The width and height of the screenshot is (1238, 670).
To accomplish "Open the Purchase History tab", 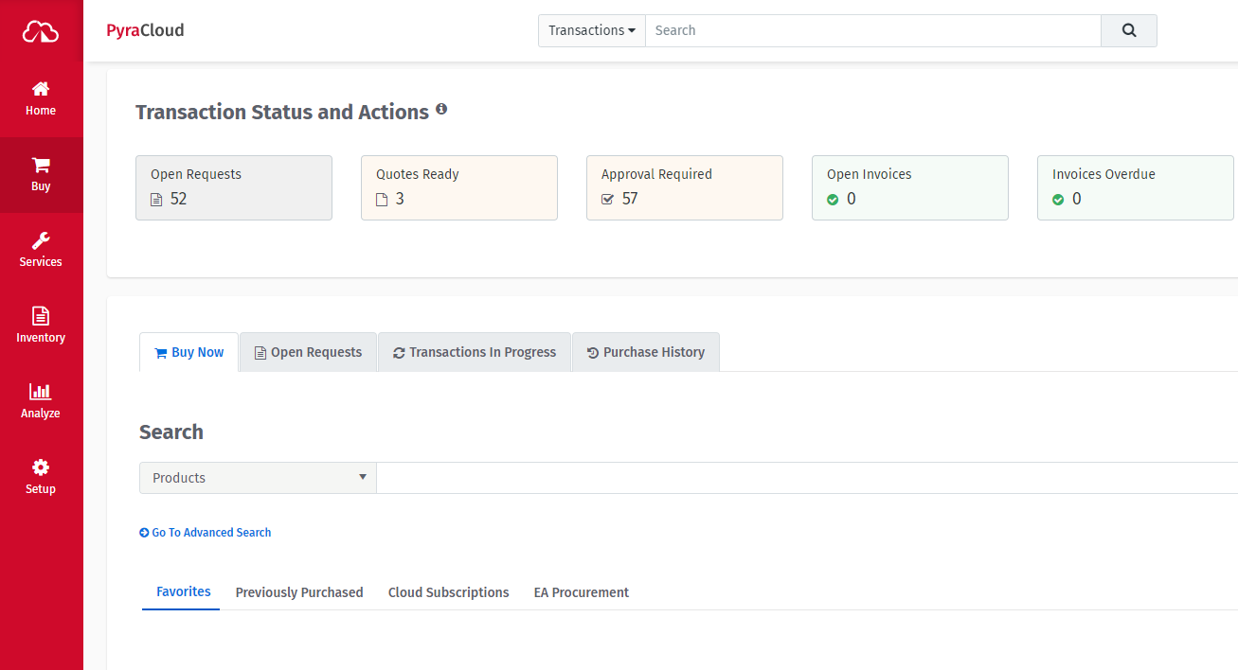I will [x=645, y=352].
